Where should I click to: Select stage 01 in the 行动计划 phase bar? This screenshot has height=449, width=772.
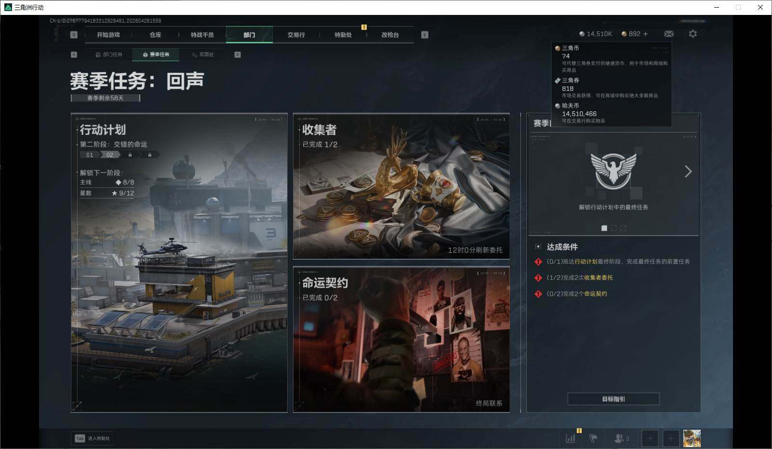click(x=89, y=154)
